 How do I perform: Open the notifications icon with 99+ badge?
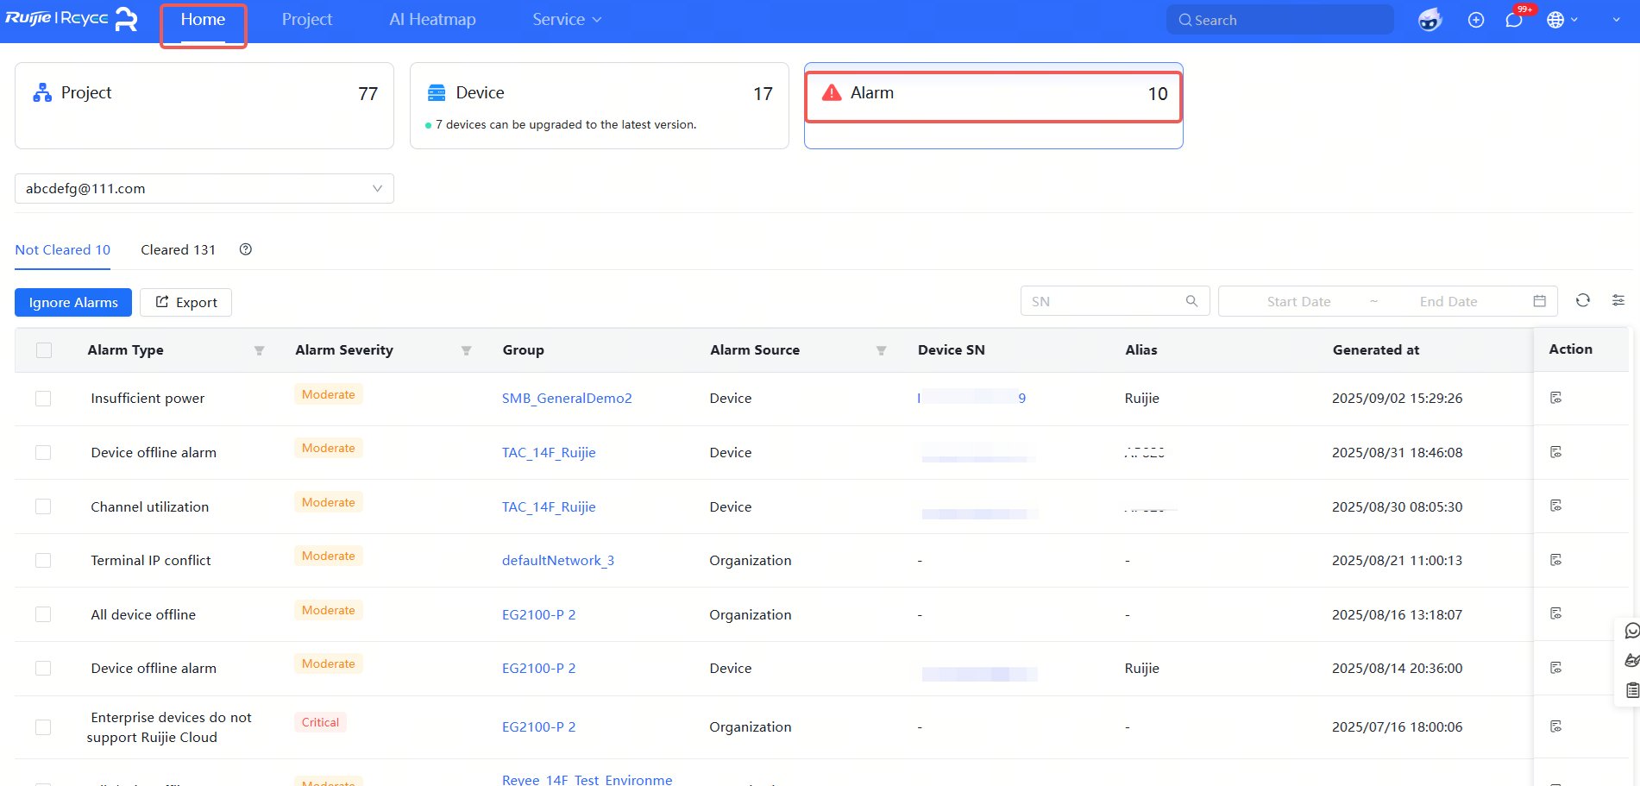[x=1514, y=20]
